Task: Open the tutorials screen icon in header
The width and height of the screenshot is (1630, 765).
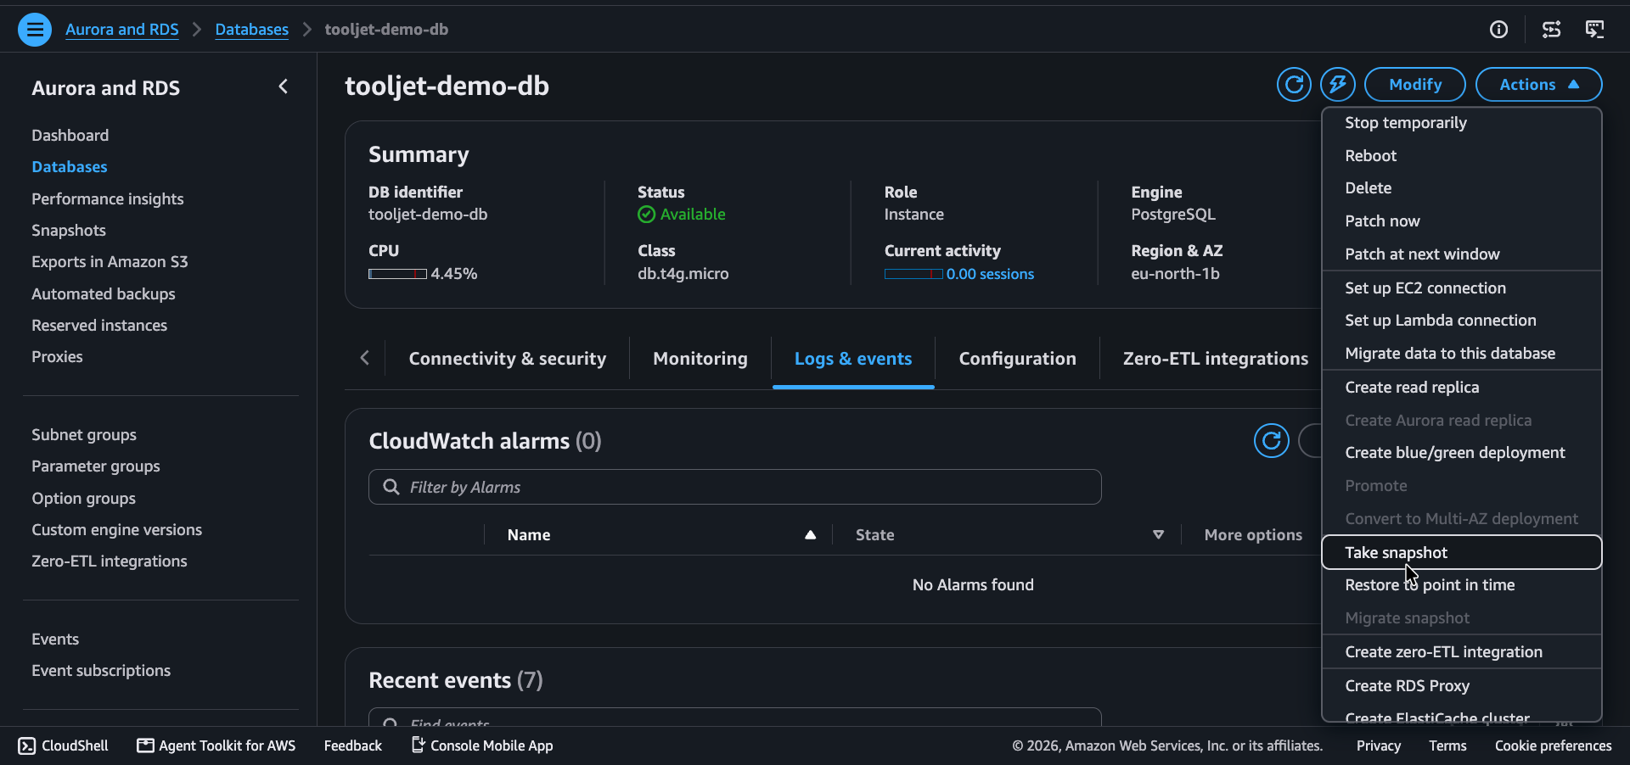Action: [x=1595, y=30]
